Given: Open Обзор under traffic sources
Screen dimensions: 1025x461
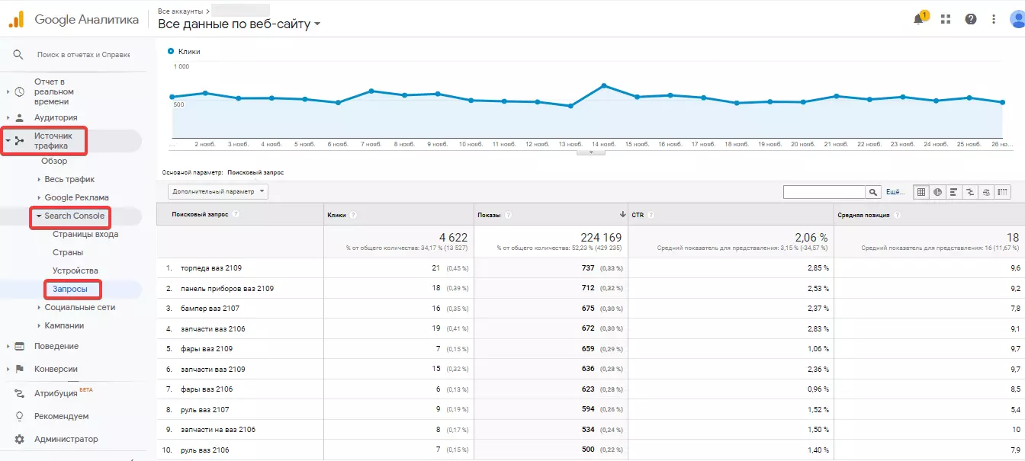Looking at the screenshot, I should coord(54,161).
